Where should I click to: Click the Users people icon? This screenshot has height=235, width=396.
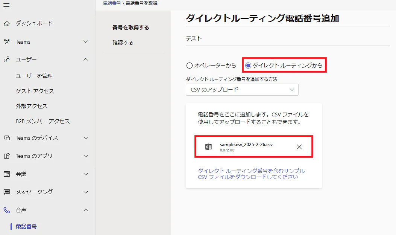click(x=7, y=60)
